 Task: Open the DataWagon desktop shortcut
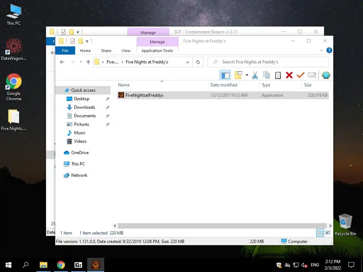click(14, 50)
